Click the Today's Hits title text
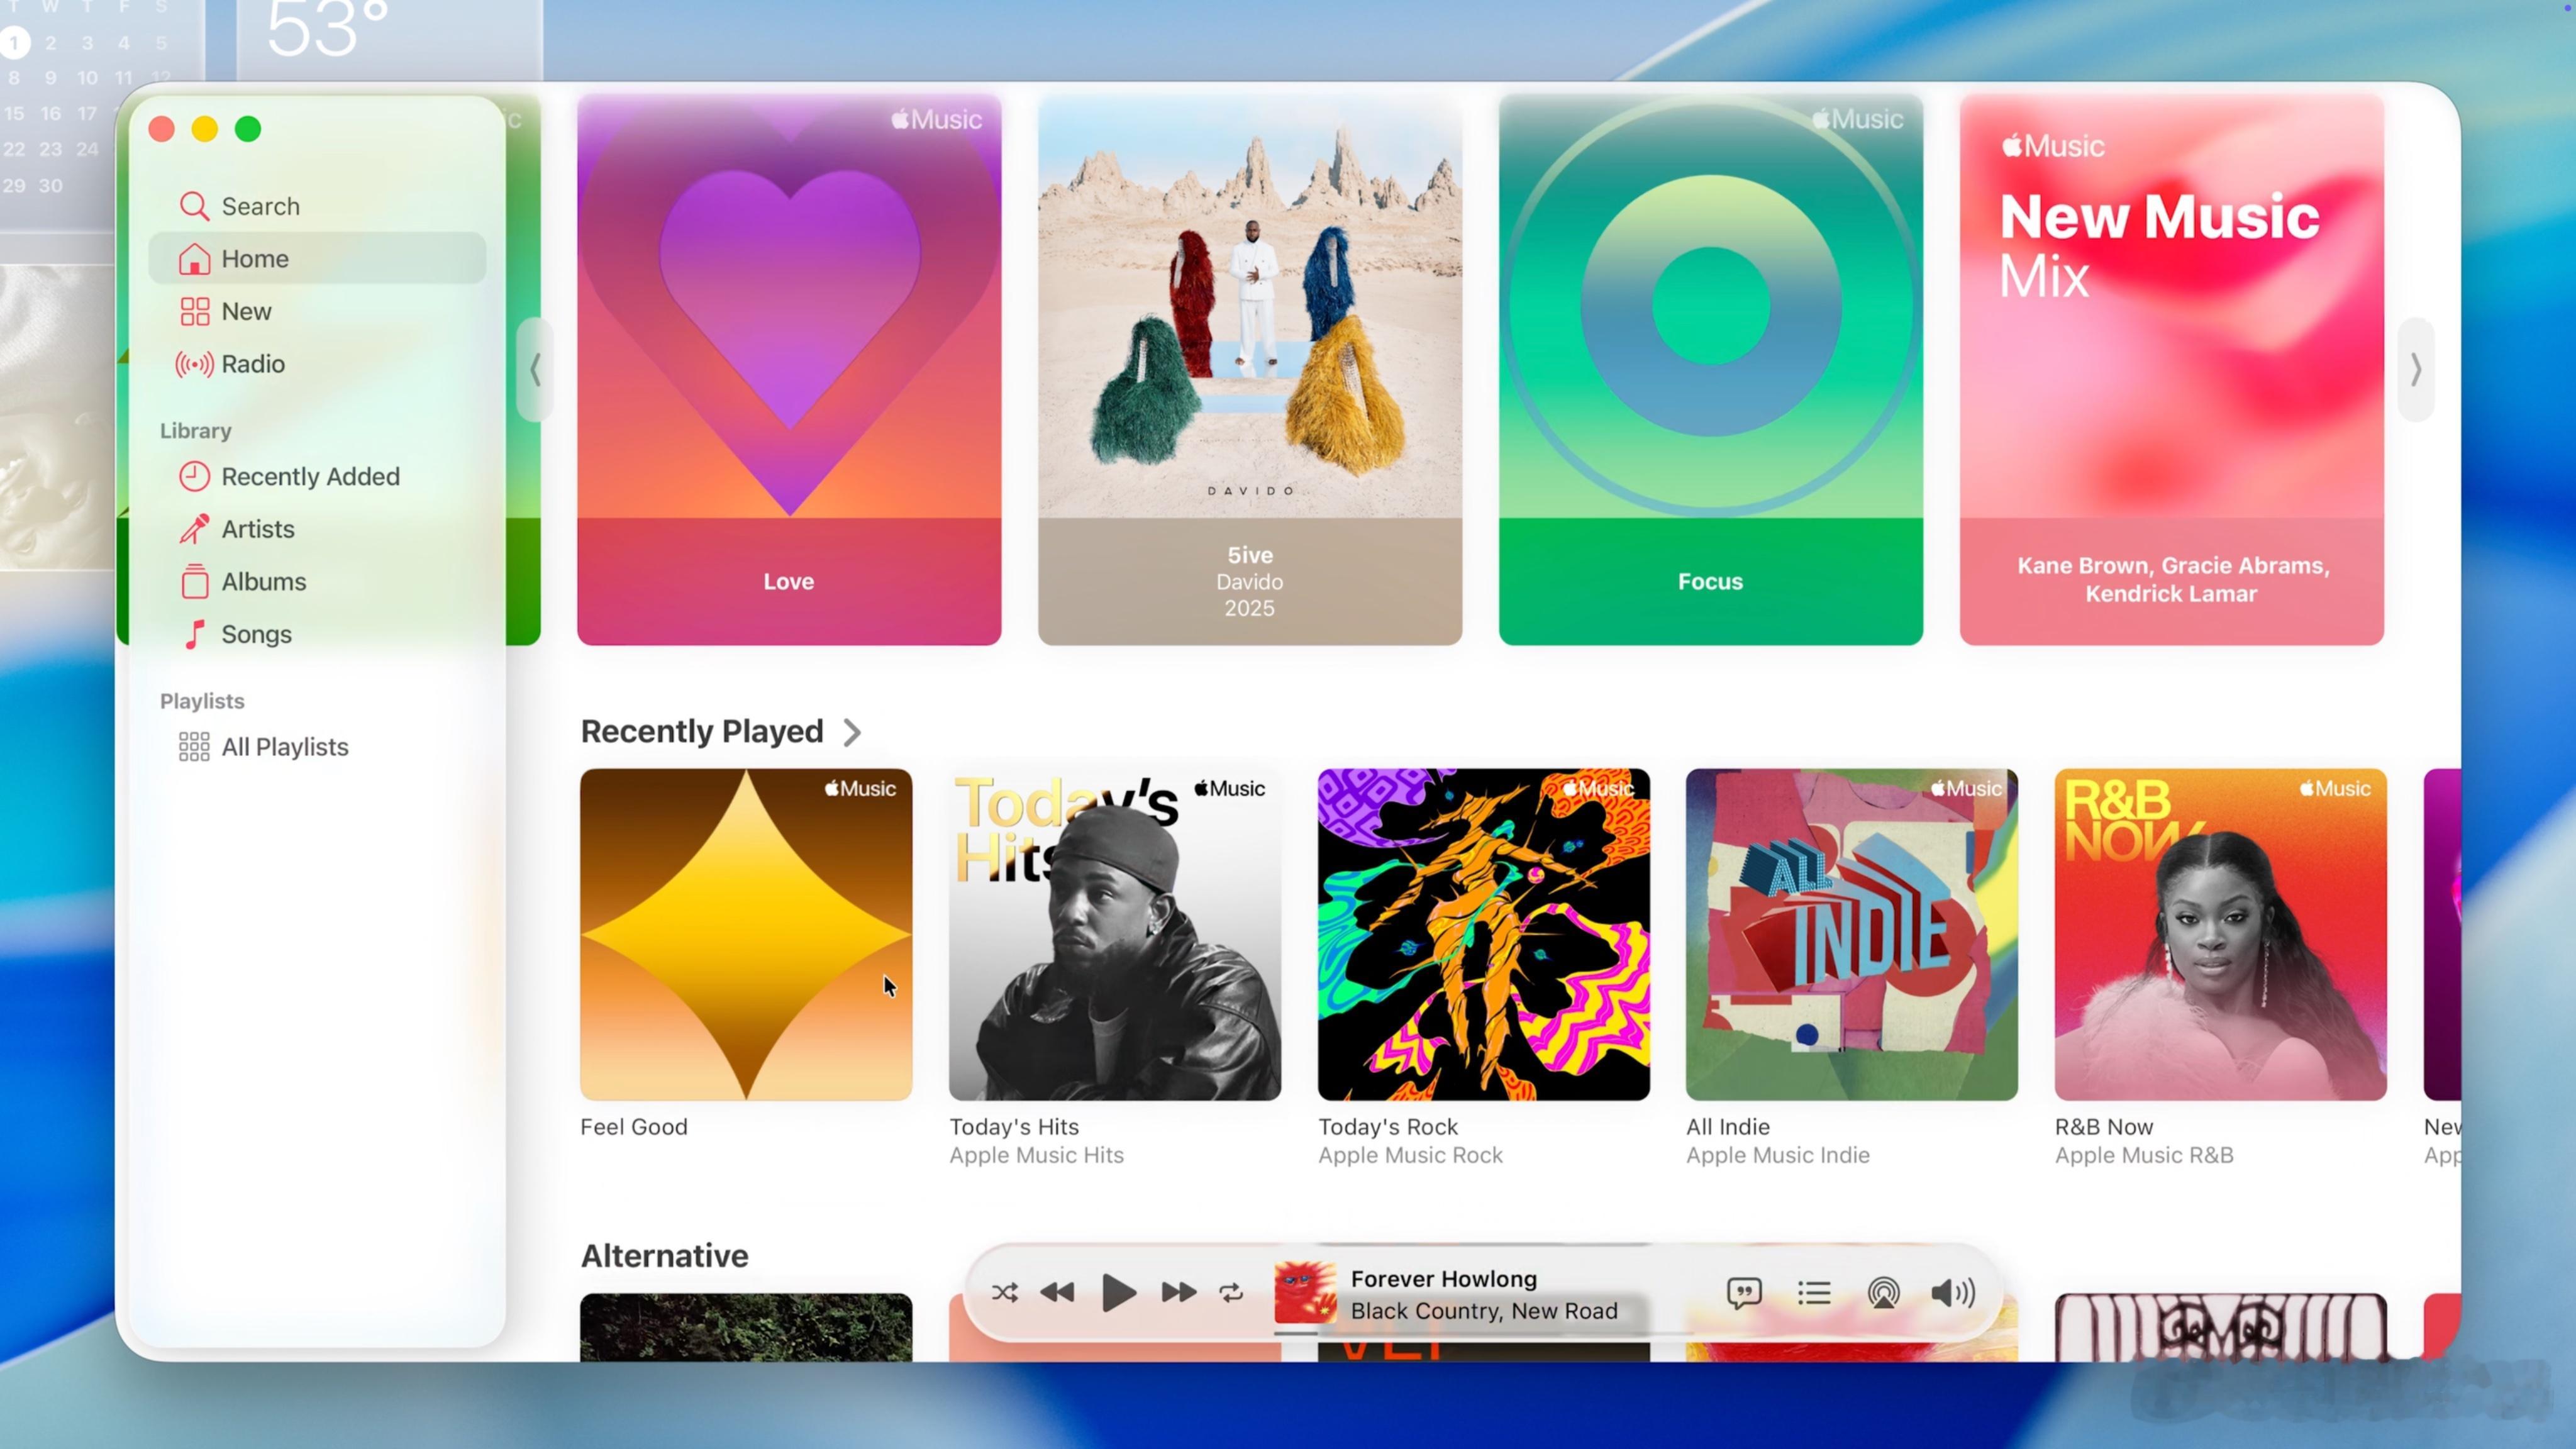This screenshot has height=1449, width=2576. pyautogui.click(x=1014, y=1127)
